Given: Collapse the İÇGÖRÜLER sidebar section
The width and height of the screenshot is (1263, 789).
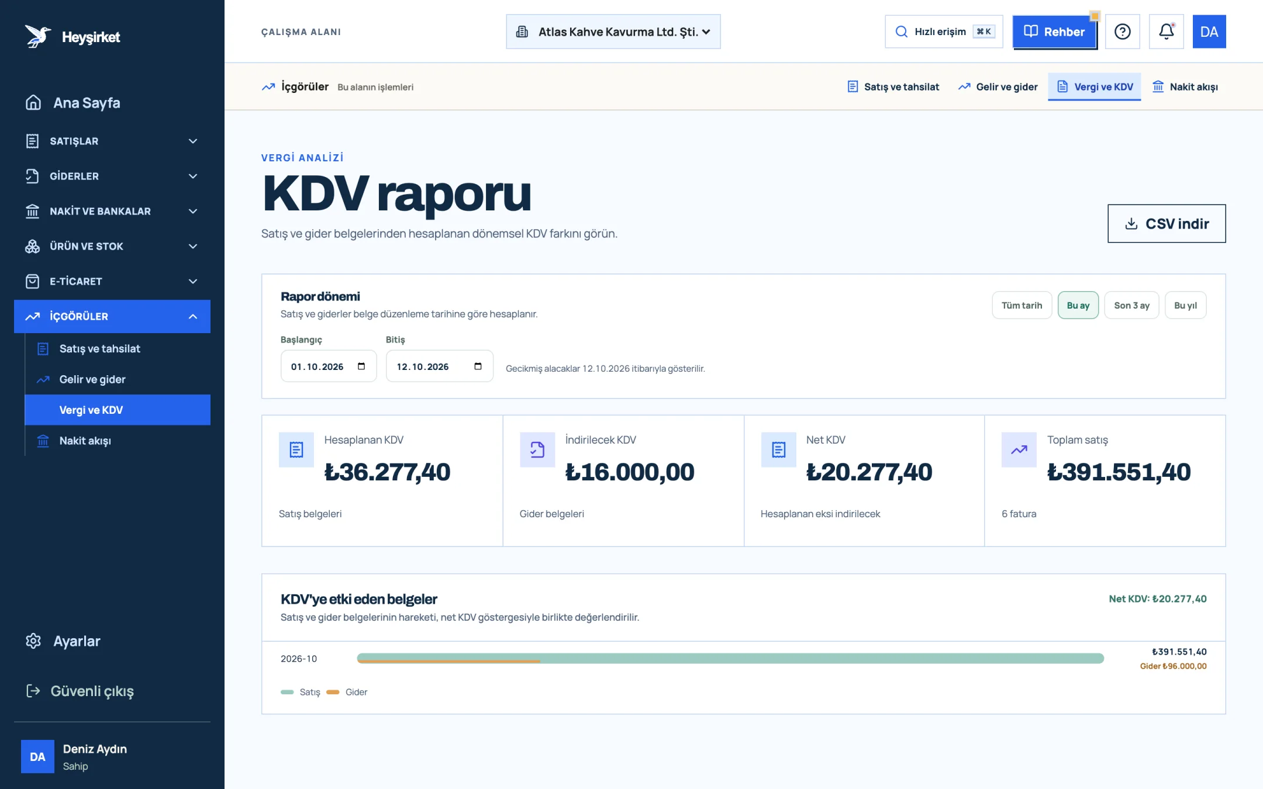Looking at the screenshot, I should point(112,316).
